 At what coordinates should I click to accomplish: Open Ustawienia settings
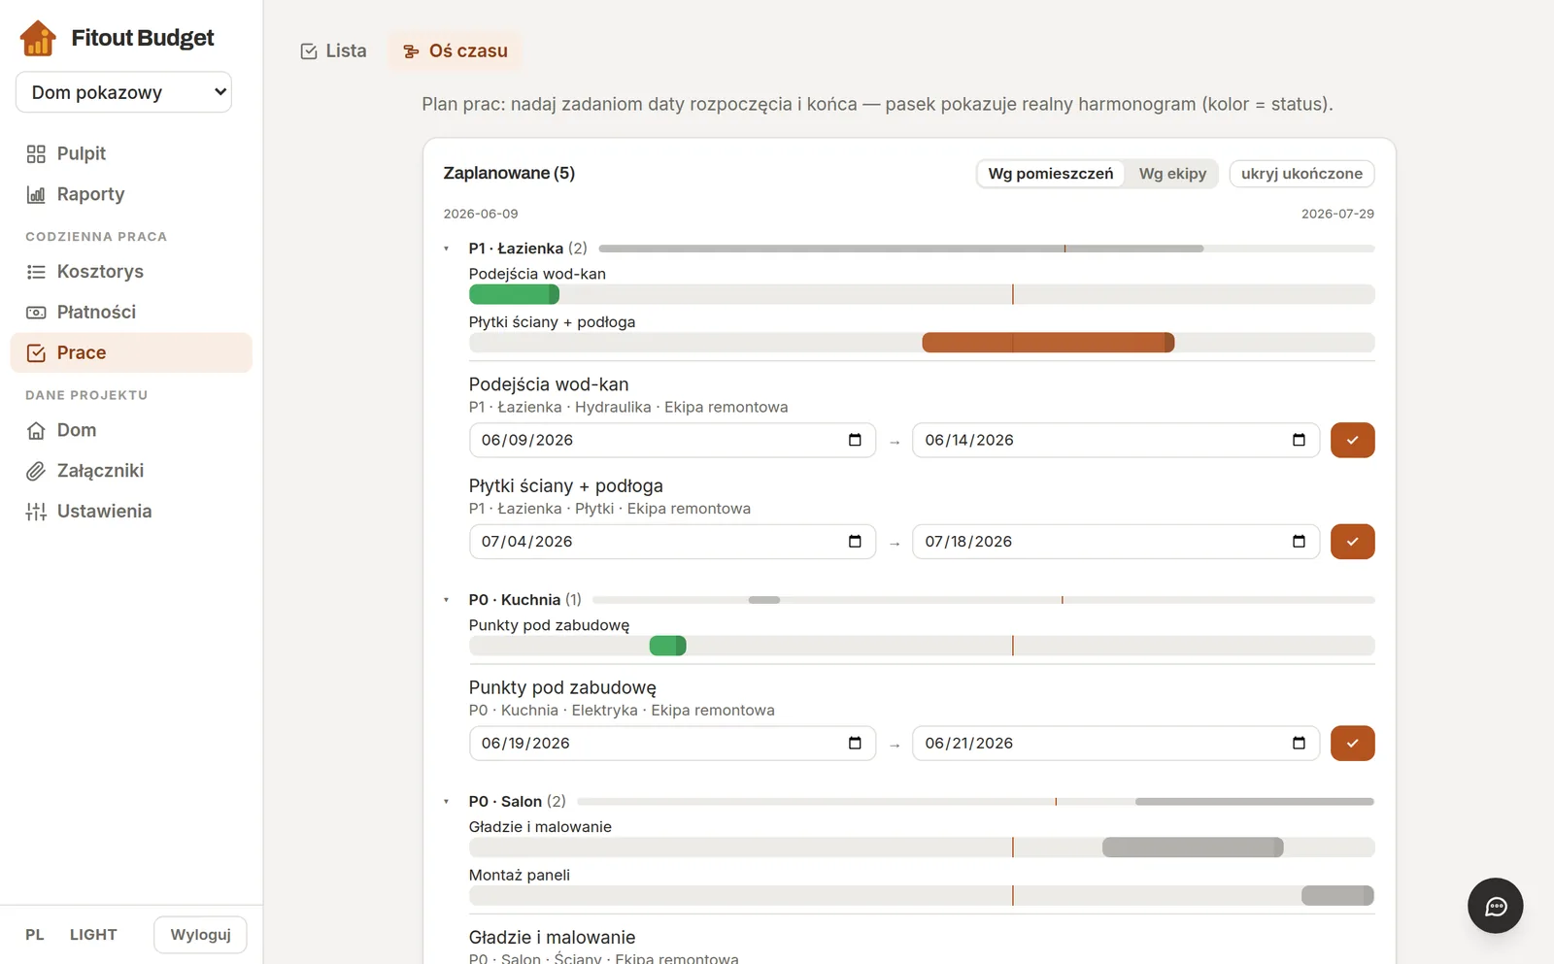[x=131, y=512]
